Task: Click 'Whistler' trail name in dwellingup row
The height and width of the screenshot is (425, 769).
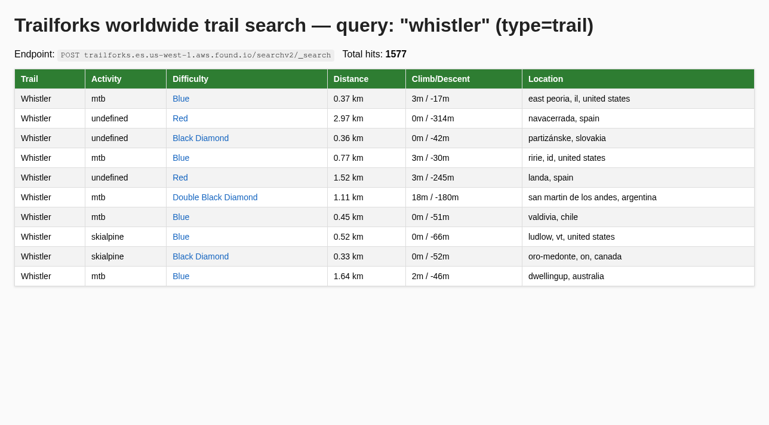Action: [x=36, y=276]
